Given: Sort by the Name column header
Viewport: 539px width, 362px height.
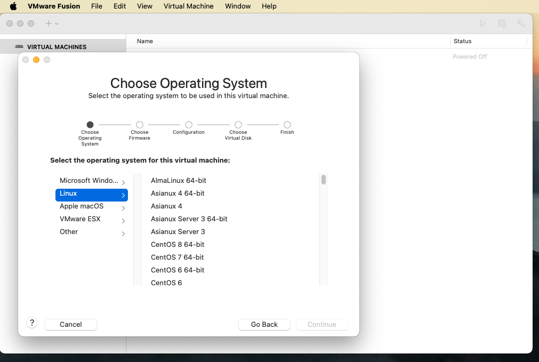Looking at the screenshot, I should [x=144, y=41].
